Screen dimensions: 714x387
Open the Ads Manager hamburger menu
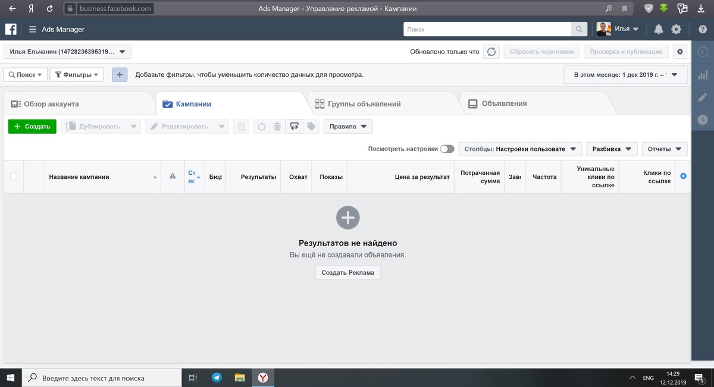coord(32,29)
